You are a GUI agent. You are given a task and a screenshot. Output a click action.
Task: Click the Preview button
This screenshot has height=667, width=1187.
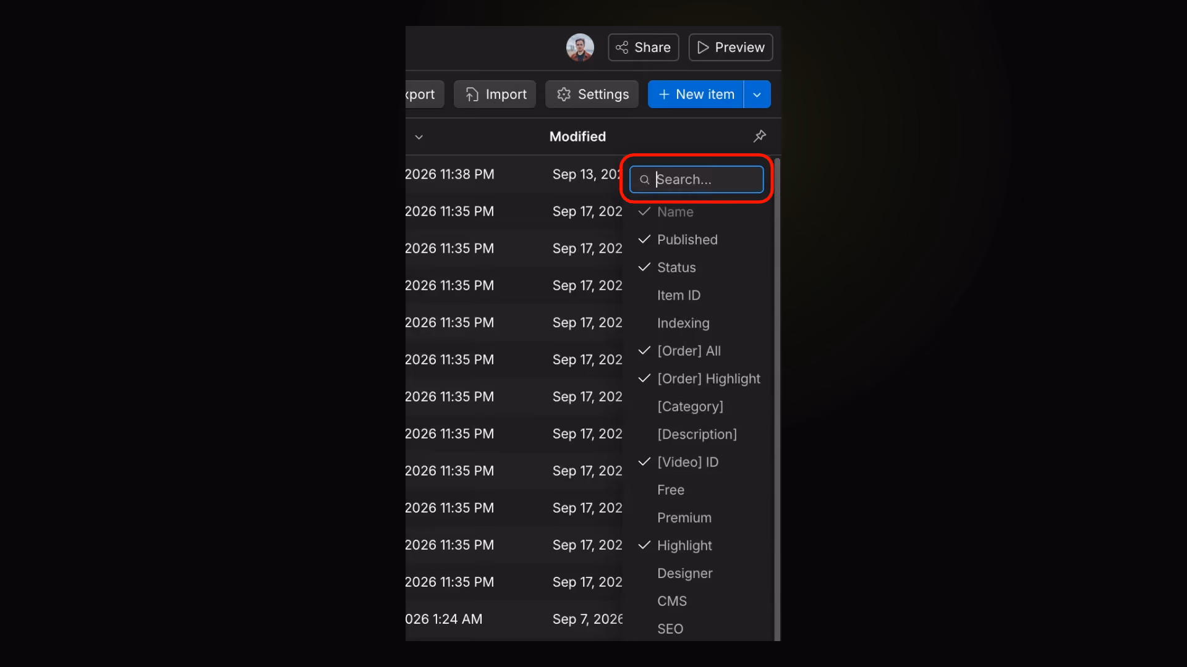click(x=730, y=48)
